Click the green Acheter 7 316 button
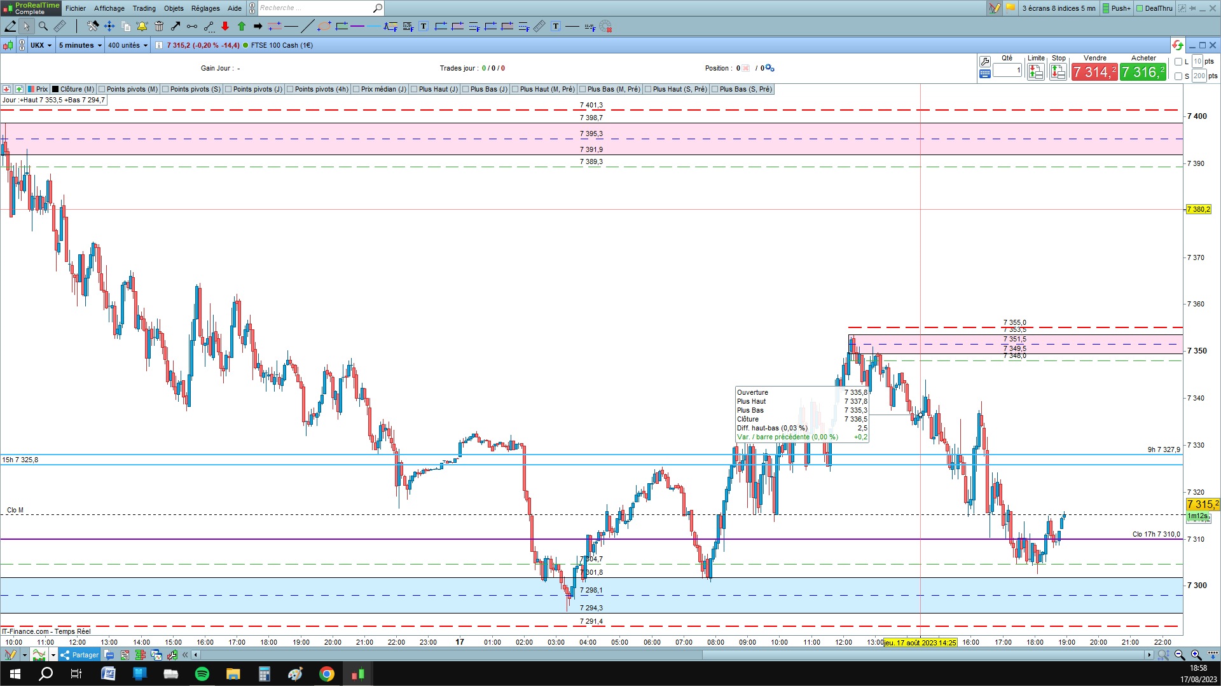Viewport: 1221px width, 686px height. coord(1143,72)
